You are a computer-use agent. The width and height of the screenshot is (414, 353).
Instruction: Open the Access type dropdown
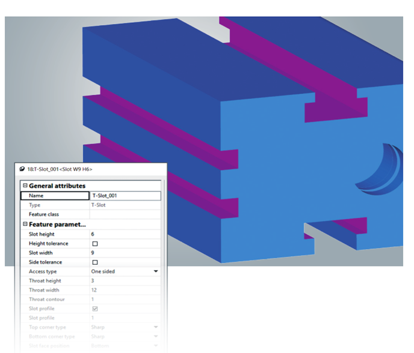point(156,271)
